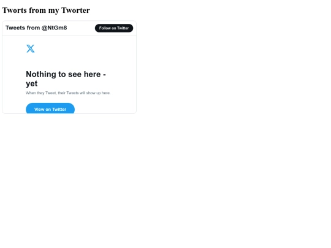Click the blank space in the card right of View on Twitter
331x248 pixels.
coord(104,108)
